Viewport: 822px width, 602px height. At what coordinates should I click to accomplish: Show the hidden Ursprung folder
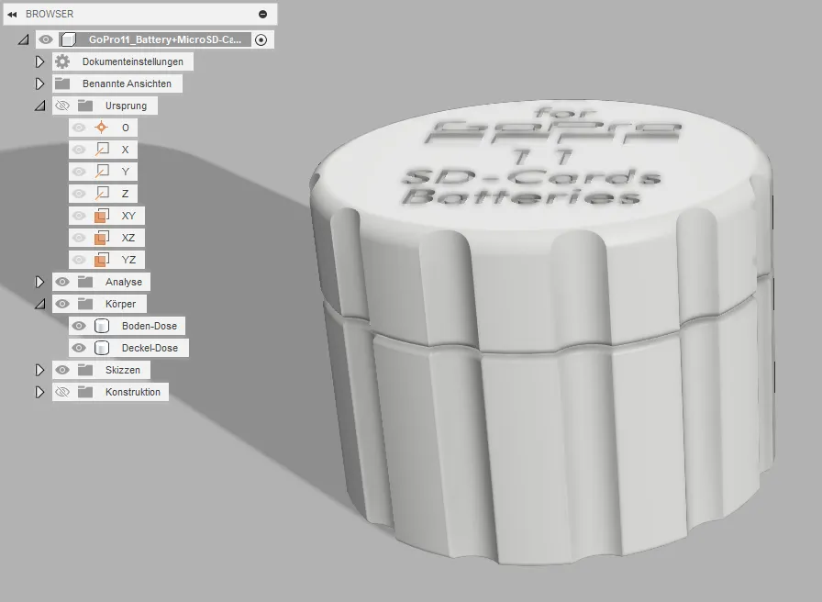pyautogui.click(x=62, y=106)
